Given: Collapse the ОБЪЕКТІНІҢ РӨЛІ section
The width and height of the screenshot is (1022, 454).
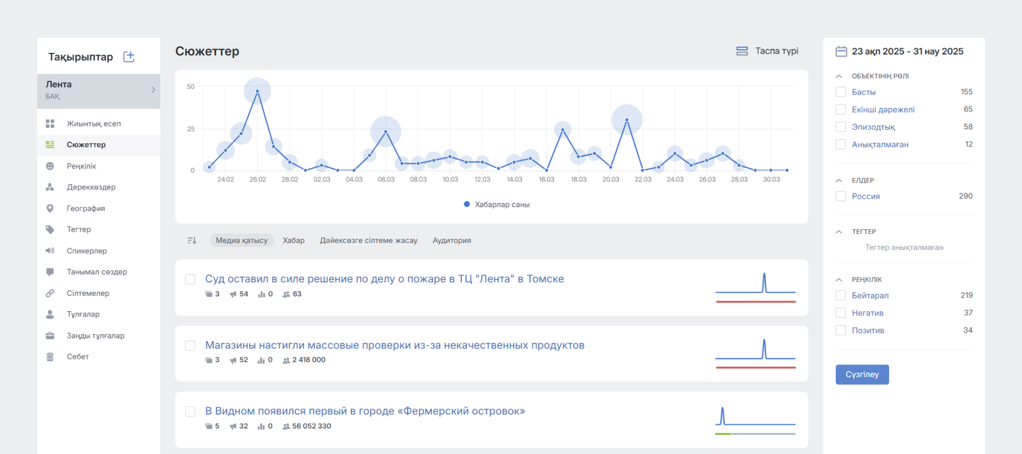Looking at the screenshot, I should [x=839, y=76].
